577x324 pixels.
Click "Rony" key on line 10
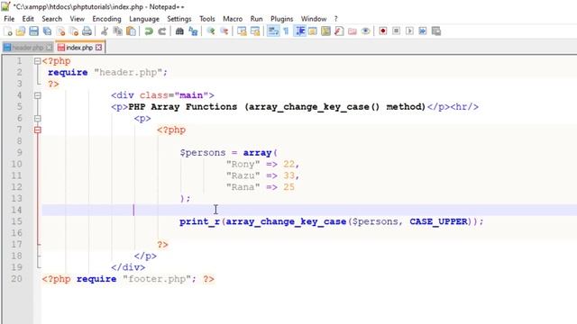pyautogui.click(x=243, y=164)
